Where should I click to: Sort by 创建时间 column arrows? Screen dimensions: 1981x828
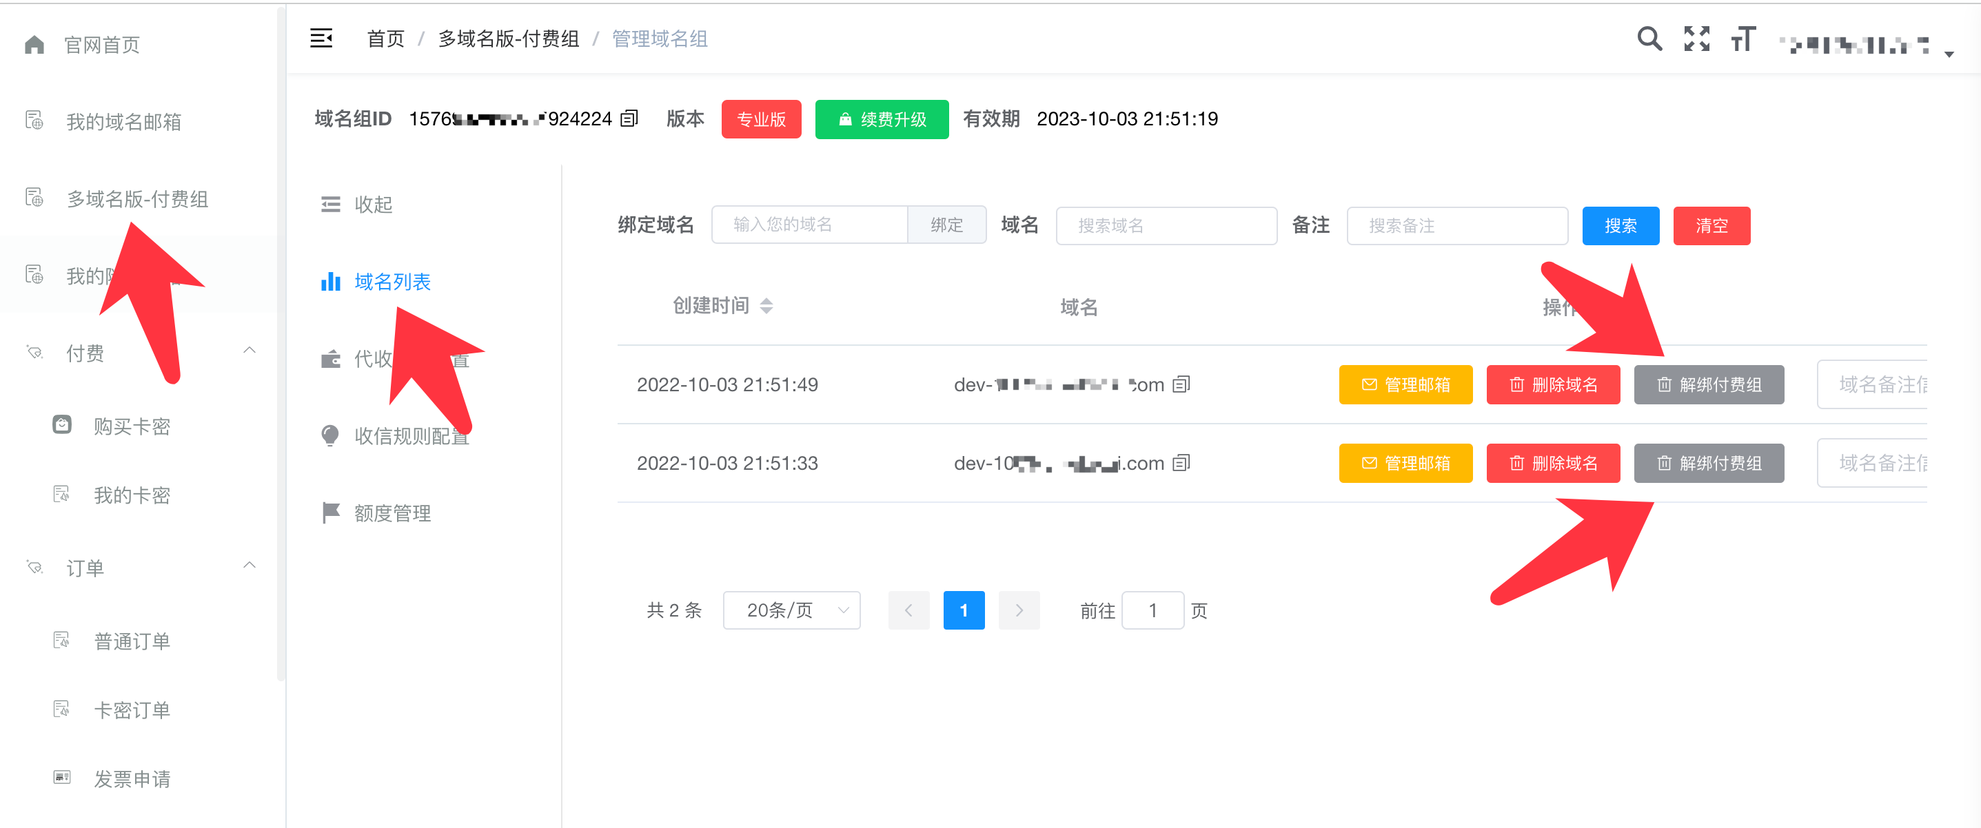click(766, 306)
